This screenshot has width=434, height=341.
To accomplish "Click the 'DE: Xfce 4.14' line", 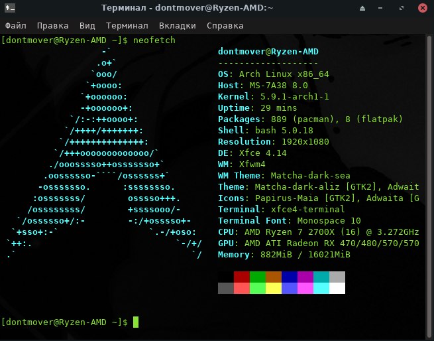I will 252,153.
